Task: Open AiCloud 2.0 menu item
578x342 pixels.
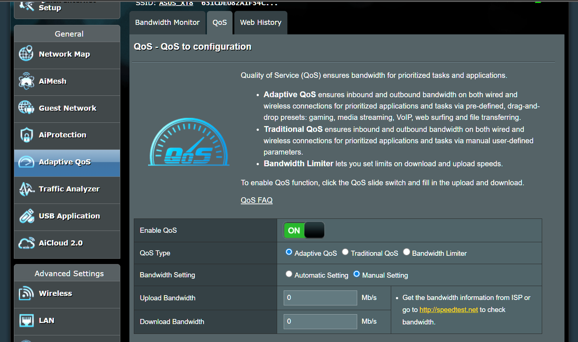Action: click(67, 244)
